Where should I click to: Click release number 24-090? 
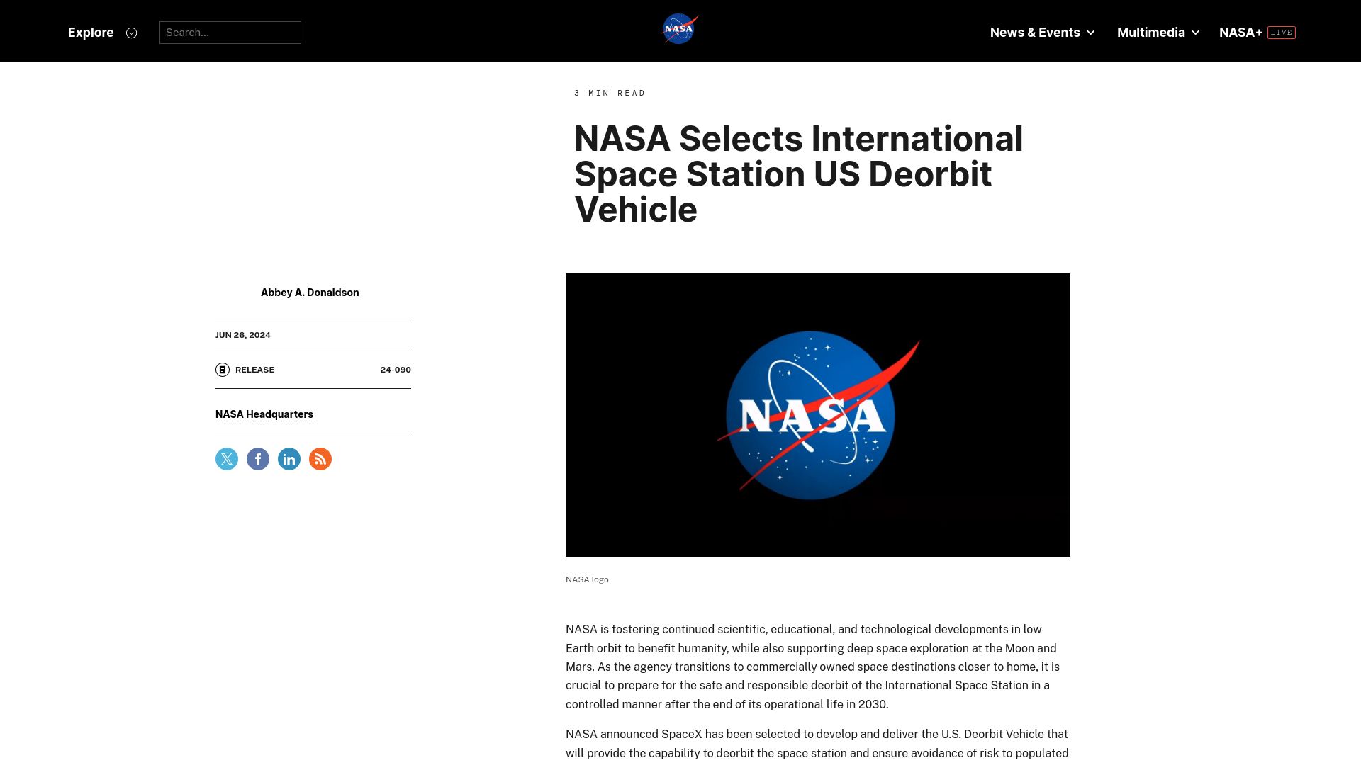[x=396, y=370]
